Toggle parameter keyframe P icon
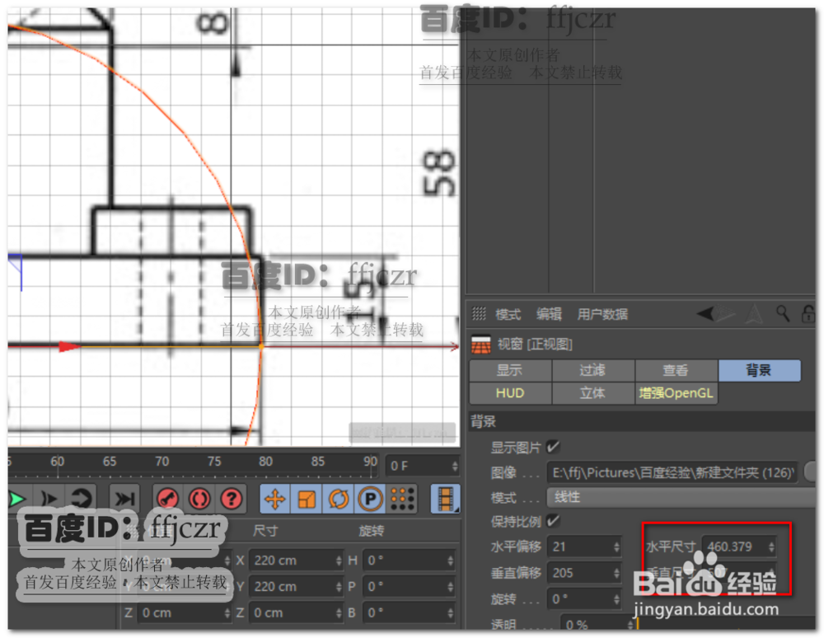Screen dimensions: 824x638 pyautogui.click(x=370, y=499)
